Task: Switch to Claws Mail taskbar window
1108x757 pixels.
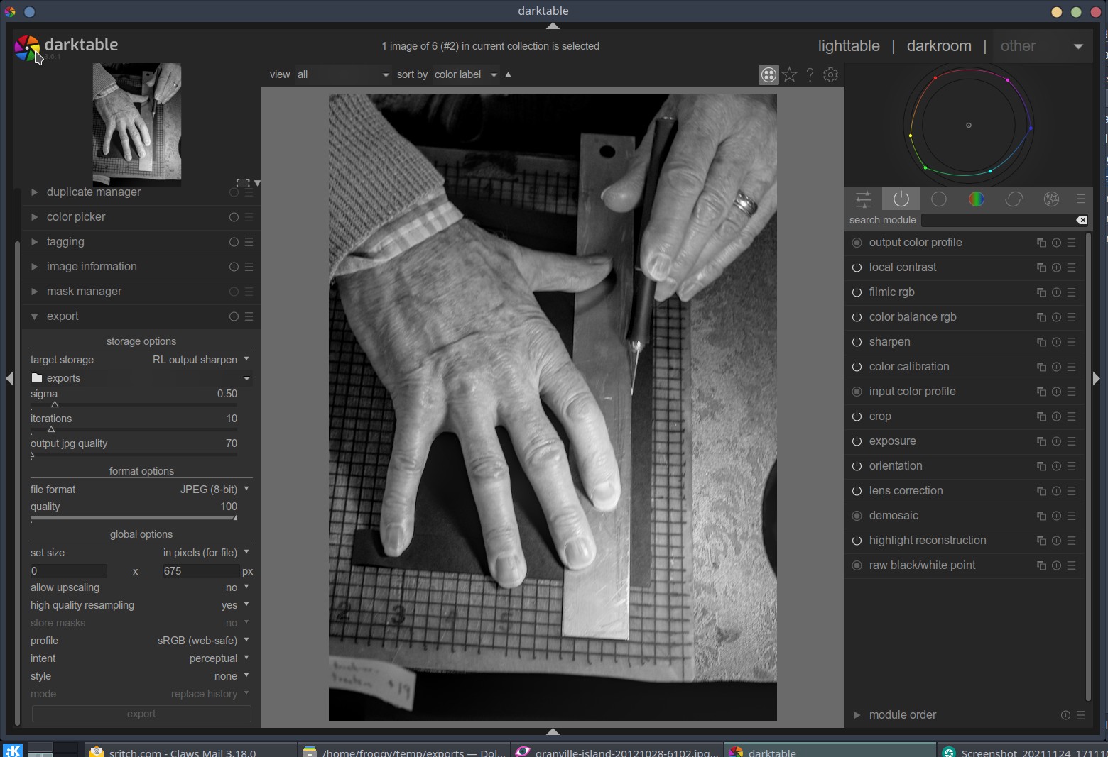Action: (190, 751)
